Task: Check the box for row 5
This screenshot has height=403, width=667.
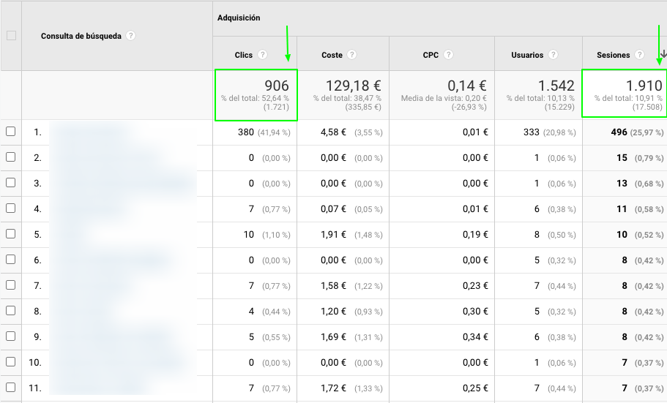Action: pos(11,234)
